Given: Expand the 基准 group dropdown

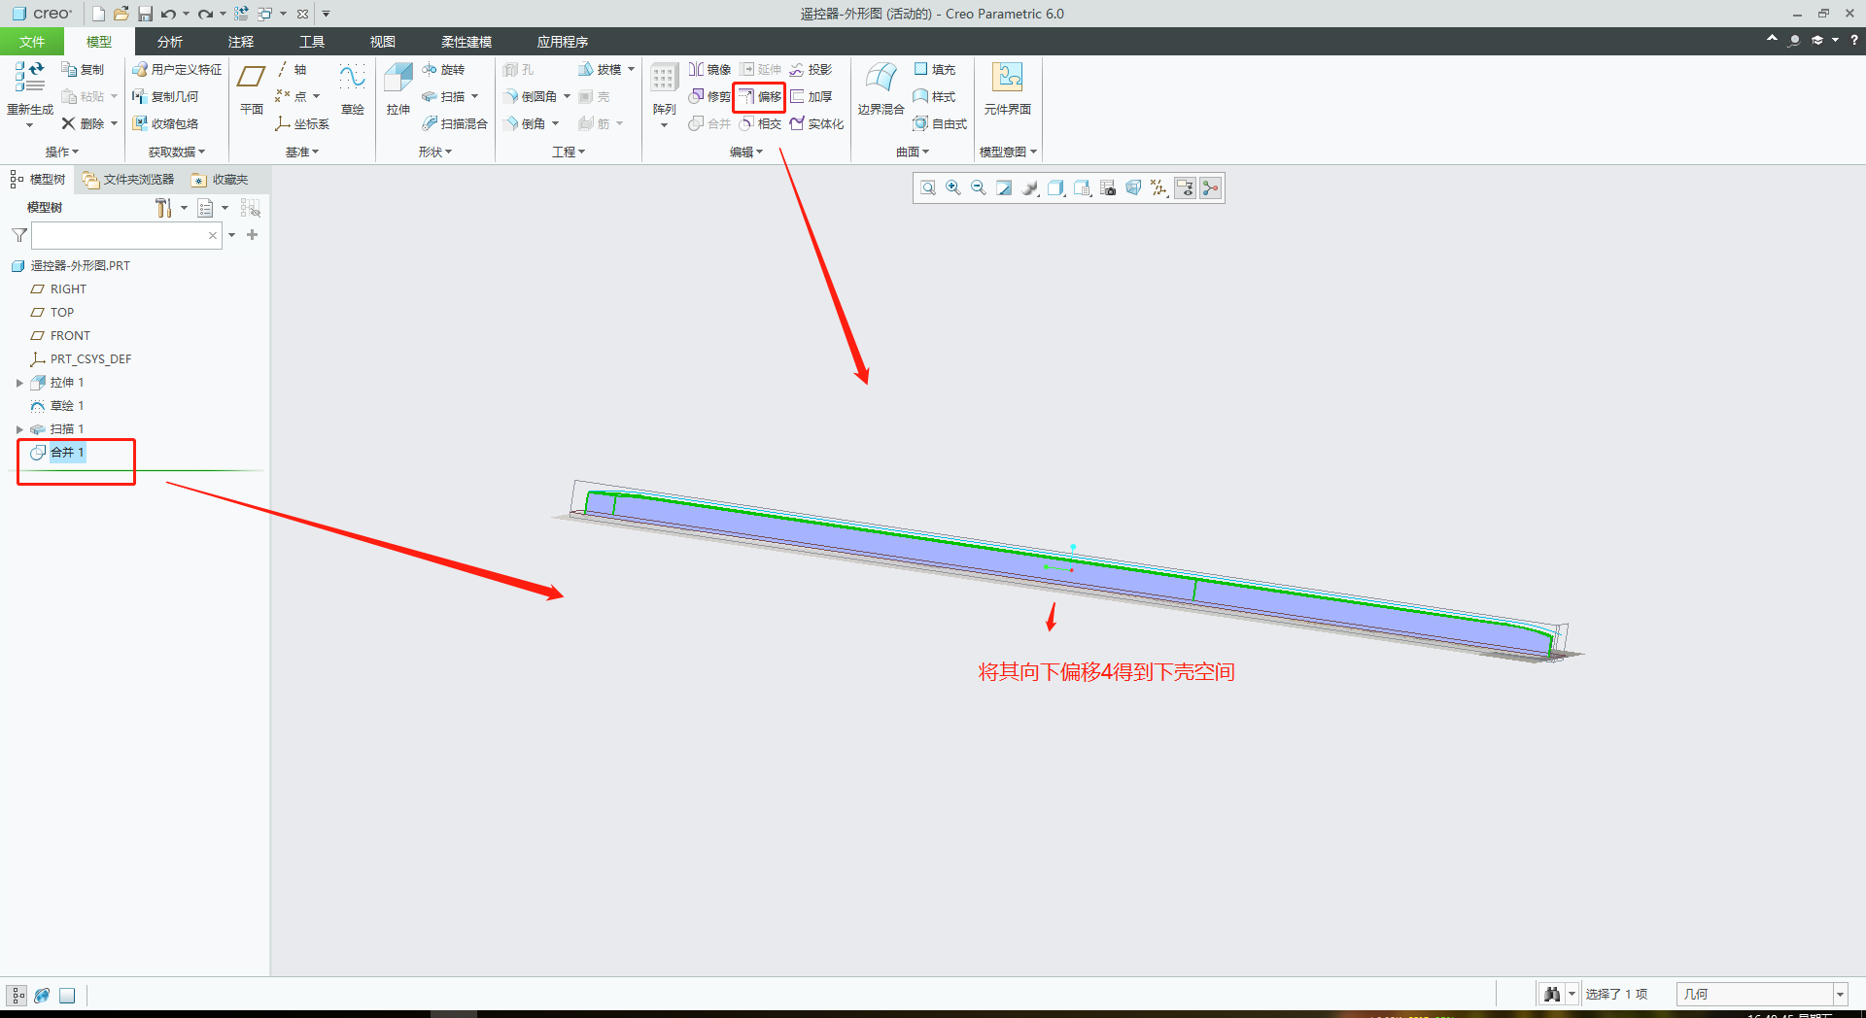Looking at the screenshot, I should (x=302, y=152).
